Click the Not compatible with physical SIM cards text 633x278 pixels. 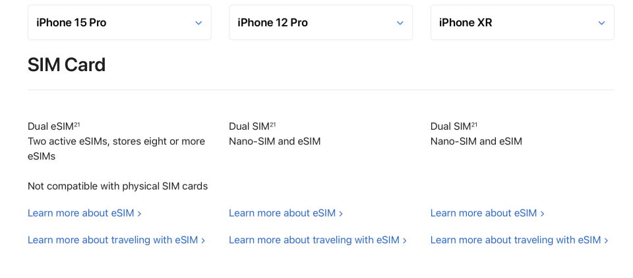(118, 186)
